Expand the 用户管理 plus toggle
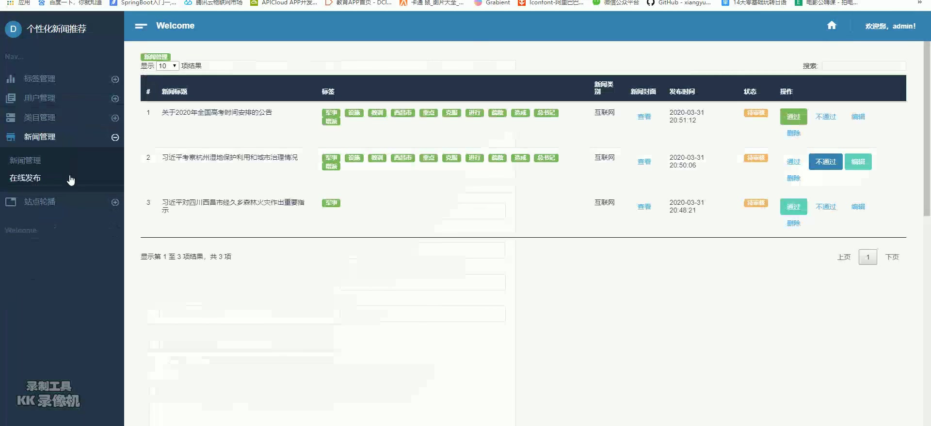The height and width of the screenshot is (426, 931). coord(115,99)
